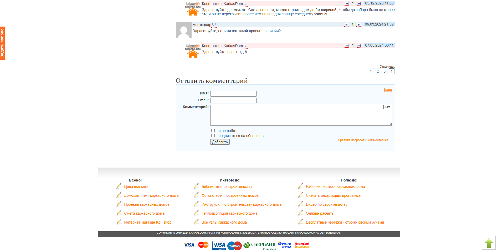The image size is (498, 252).
Task: Click the Добавить button
Action: [x=220, y=142]
